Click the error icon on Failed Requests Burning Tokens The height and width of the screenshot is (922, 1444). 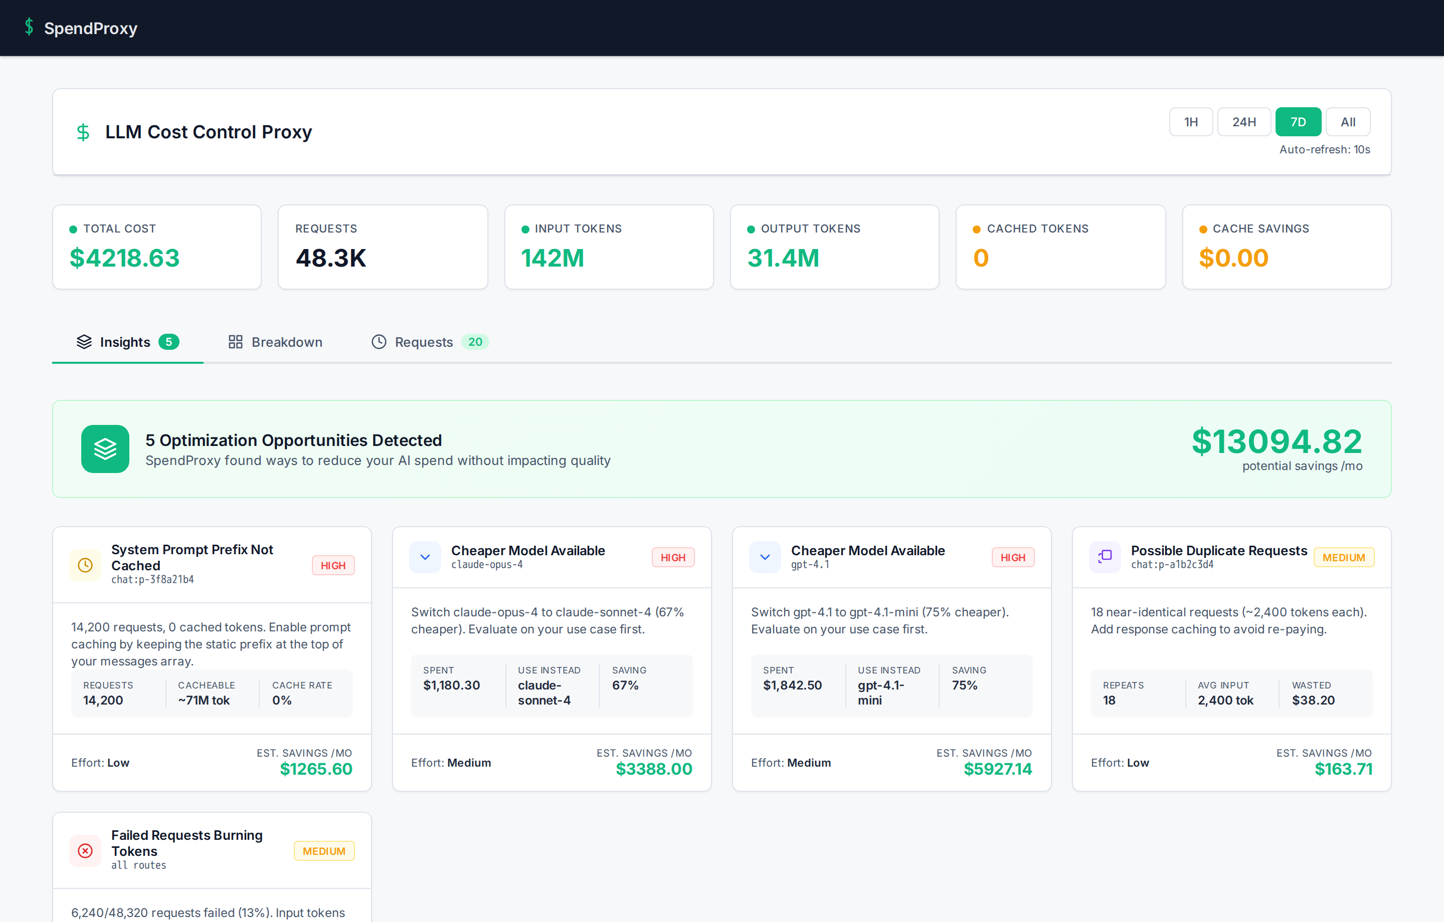tap(85, 851)
